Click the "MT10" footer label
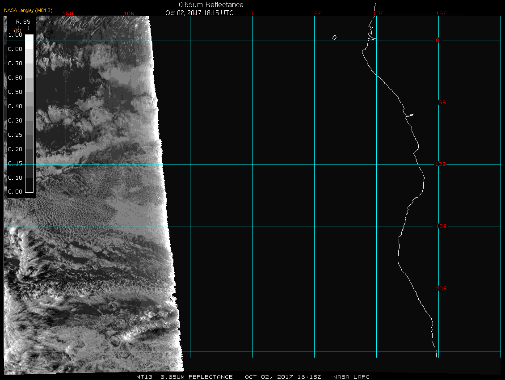Viewport: 505px width, 380px height. click(x=144, y=377)
